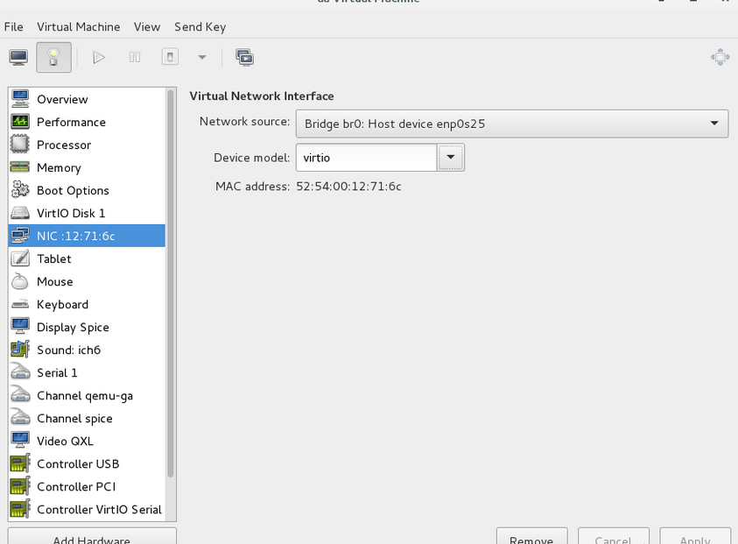Viewport: 738px width, 544px height.
Task: Select the Processor chip icon
Action: [20, 145]
